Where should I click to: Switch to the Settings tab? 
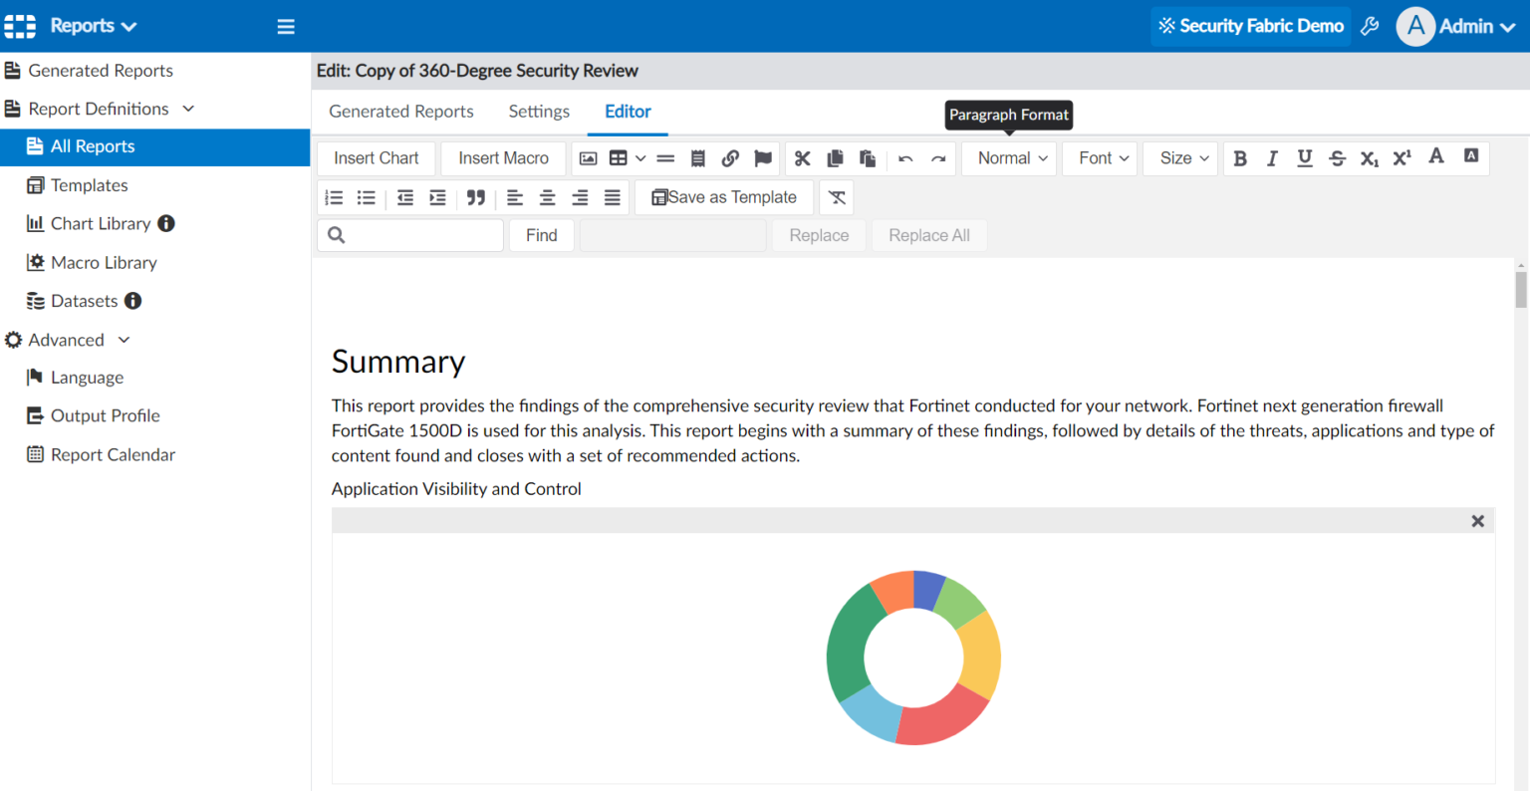[538, 112]
